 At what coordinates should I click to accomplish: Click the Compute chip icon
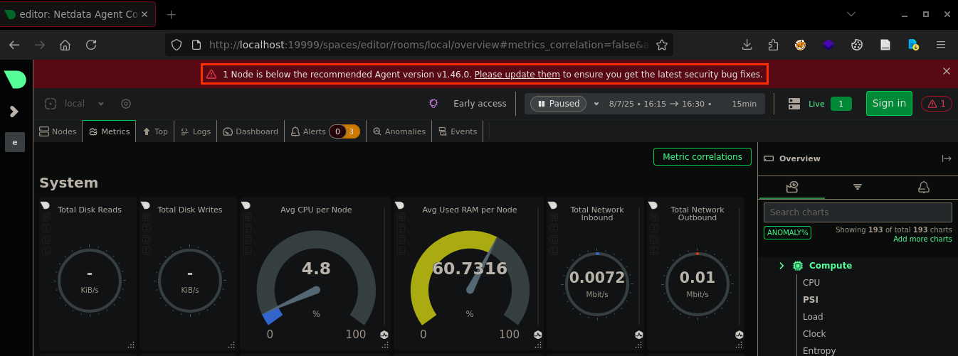tap(798, 266)
